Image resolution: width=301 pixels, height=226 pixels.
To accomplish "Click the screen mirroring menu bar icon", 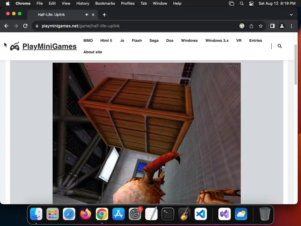I will tap(232, 4).
